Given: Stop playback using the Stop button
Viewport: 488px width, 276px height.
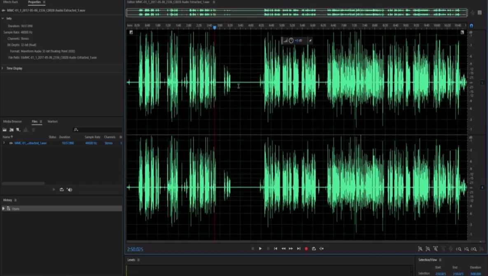Looking at the screenshot, I should coord(252,249).
